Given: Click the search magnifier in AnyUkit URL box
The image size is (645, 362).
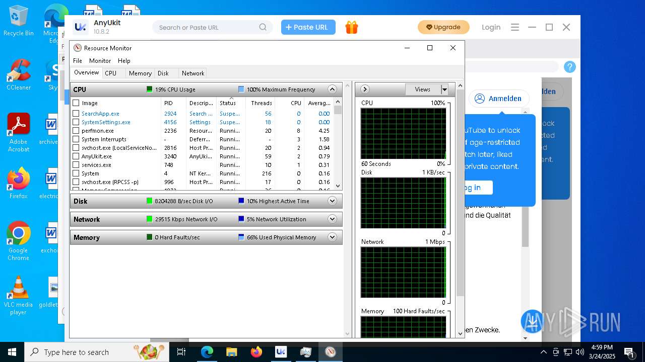Looking at the screenshot, I should click(x=263, y=27).
